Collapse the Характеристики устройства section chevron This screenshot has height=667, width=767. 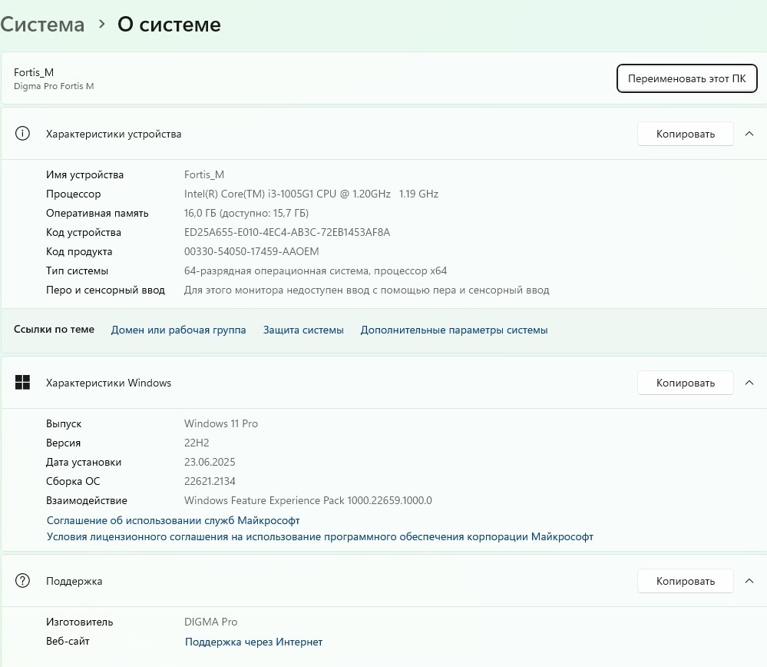coord(749,134)
